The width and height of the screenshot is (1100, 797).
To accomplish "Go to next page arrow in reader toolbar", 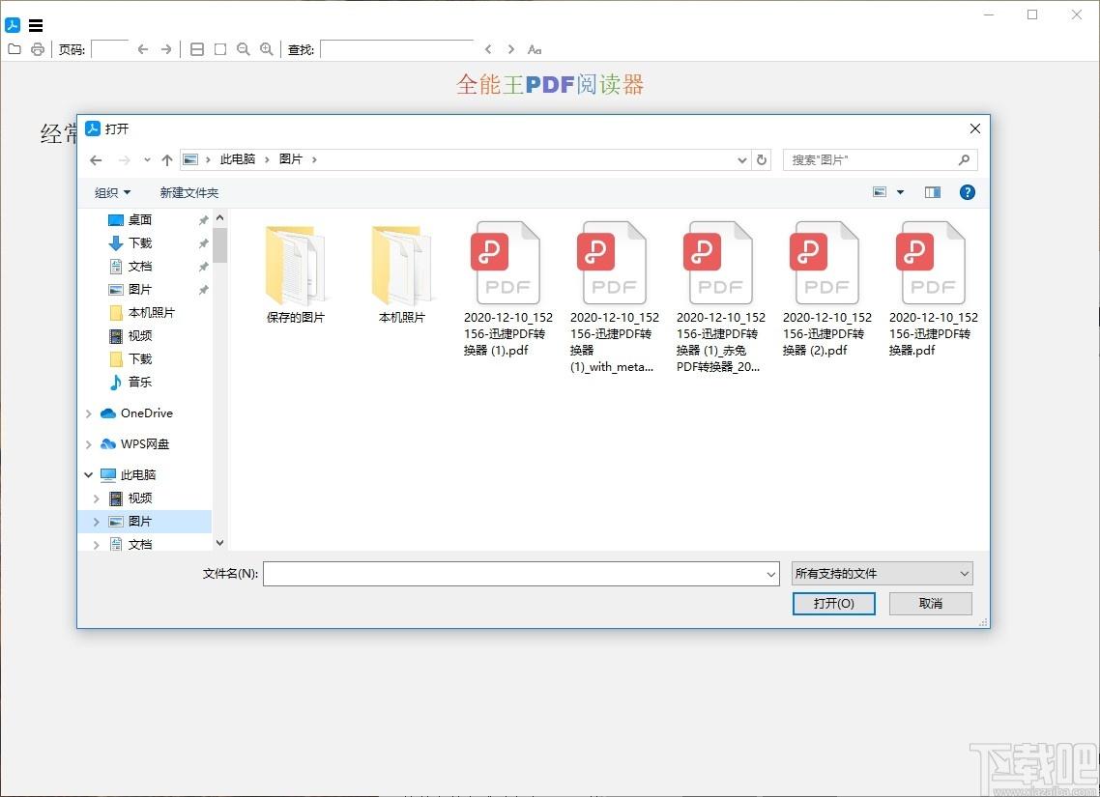I will tap(166, 49).
